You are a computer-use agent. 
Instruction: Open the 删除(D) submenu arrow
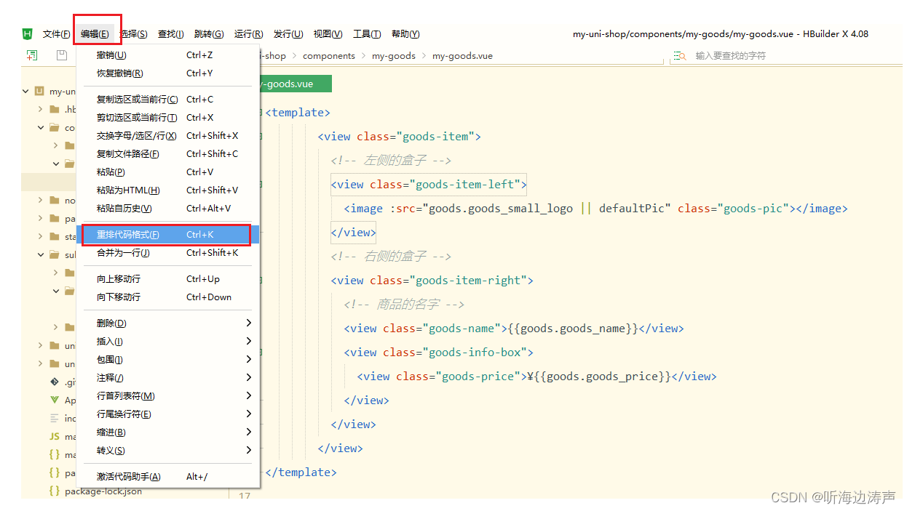(x=248, y=323)
